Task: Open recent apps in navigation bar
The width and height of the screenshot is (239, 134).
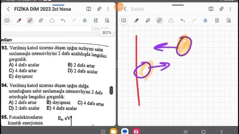Action: tap(186, 131)
